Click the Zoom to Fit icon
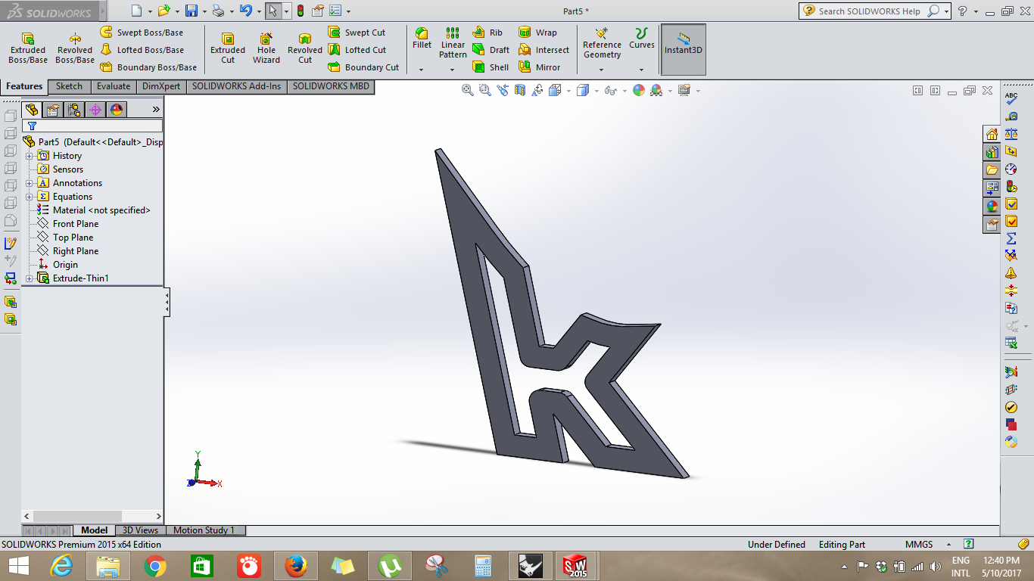This screenshot has height=581, width=1034. tap(468, 90)
